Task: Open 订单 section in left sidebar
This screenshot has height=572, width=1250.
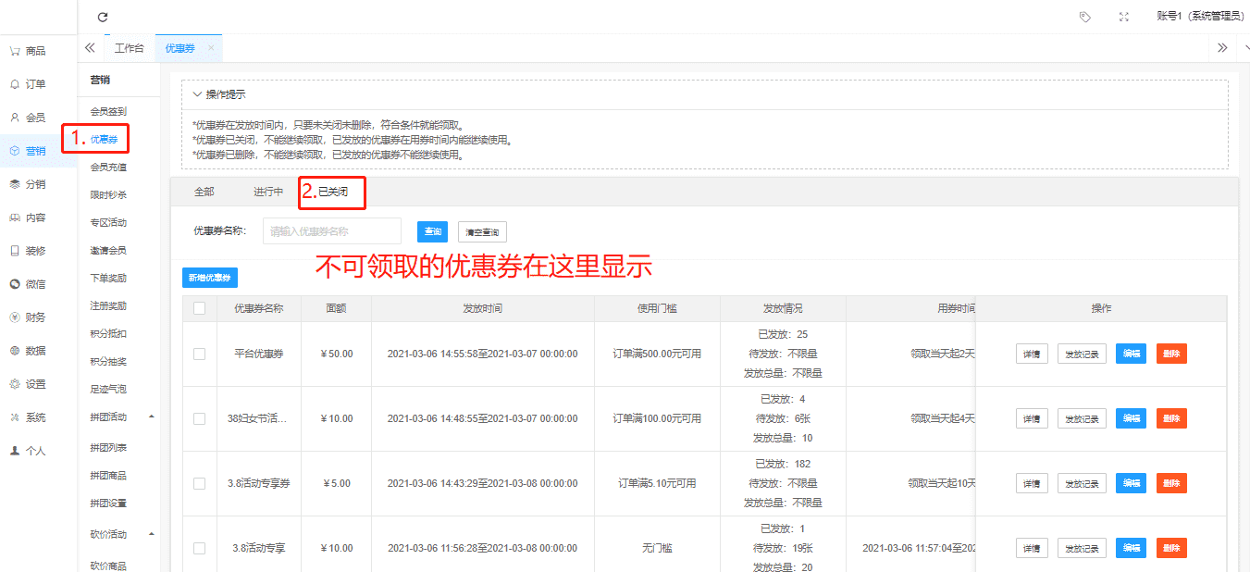Action: [27, 84]
